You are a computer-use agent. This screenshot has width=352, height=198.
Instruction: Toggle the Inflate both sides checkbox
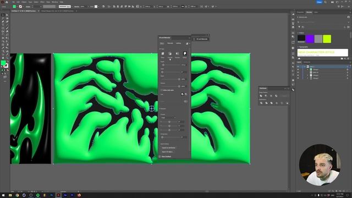click(x=162, y=90)
